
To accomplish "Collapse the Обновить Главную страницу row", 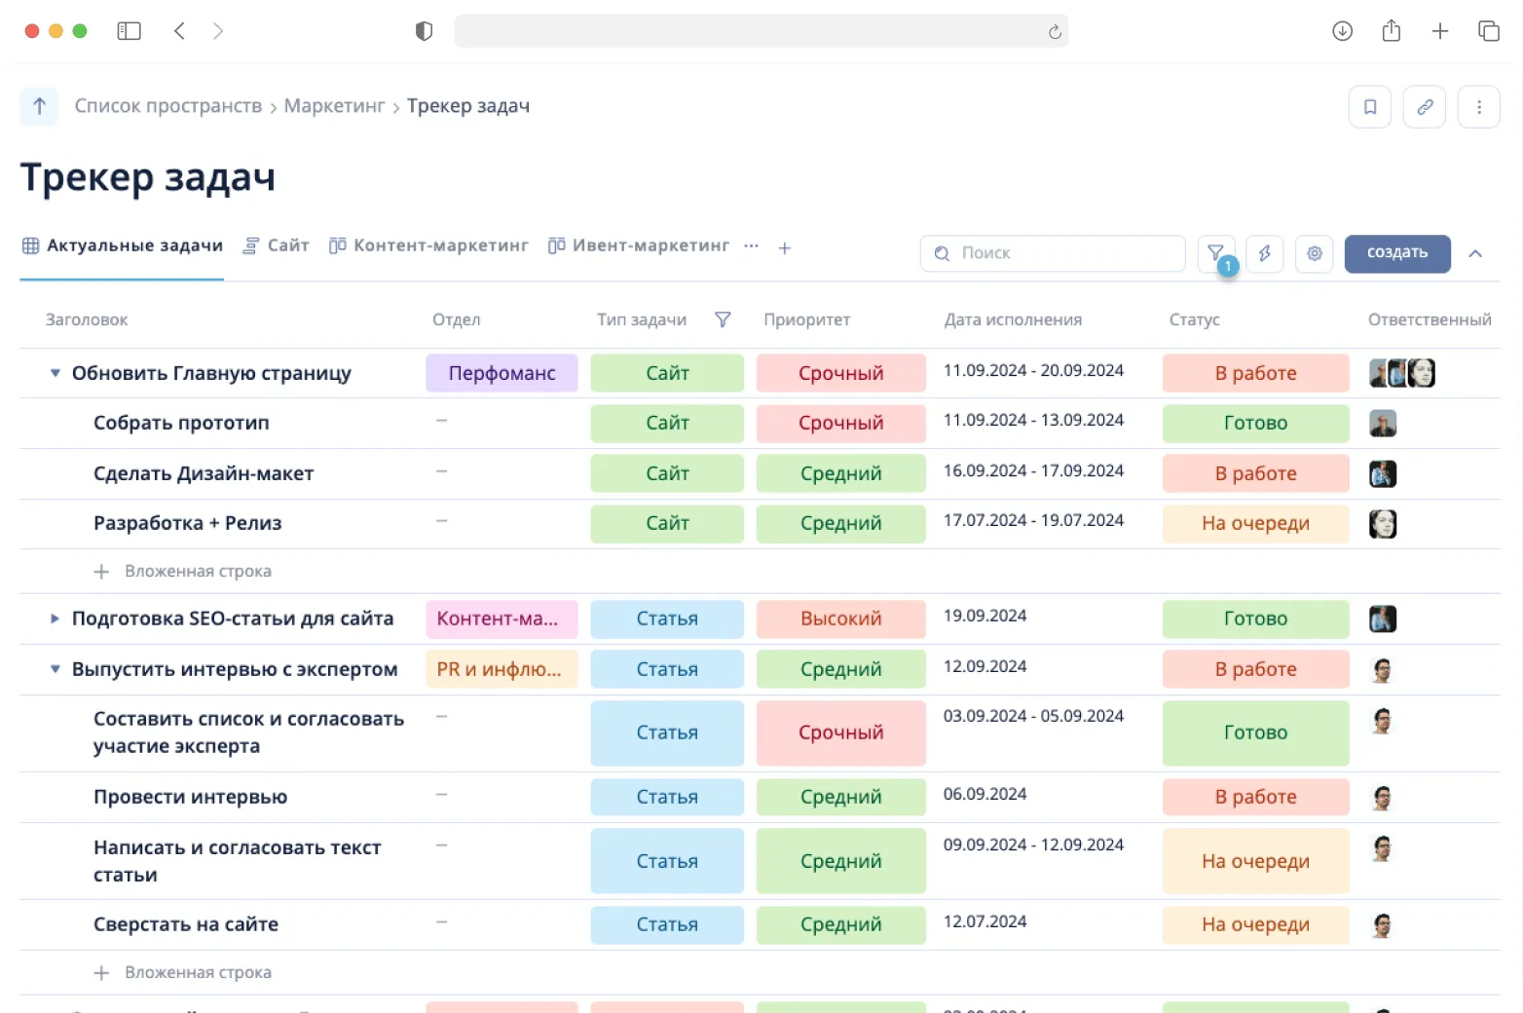I will pyautogui.click(x=56, y=373).
